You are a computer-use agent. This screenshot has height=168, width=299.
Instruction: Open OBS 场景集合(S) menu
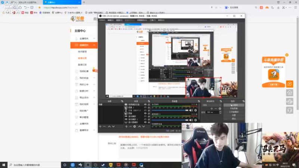coord(142,20)
